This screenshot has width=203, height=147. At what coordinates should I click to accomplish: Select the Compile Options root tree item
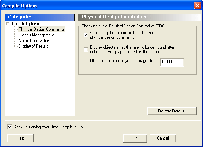(25, 24)
